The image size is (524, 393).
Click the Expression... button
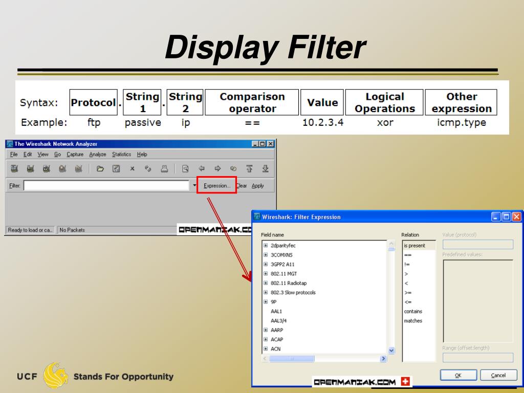[217, 185]
